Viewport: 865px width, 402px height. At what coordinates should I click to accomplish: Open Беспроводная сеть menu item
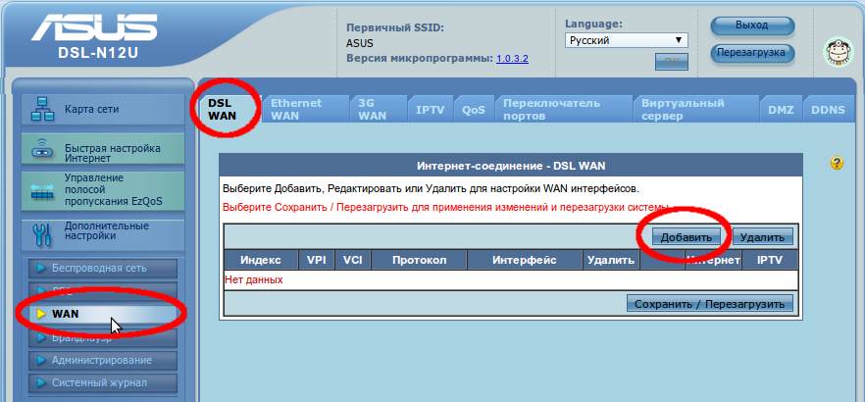tap(103, 269)
